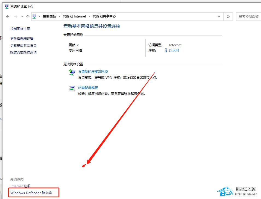Expand chevron after 控制面板 breadcrumb
This screenshot has height=199, width=261.
59,16
